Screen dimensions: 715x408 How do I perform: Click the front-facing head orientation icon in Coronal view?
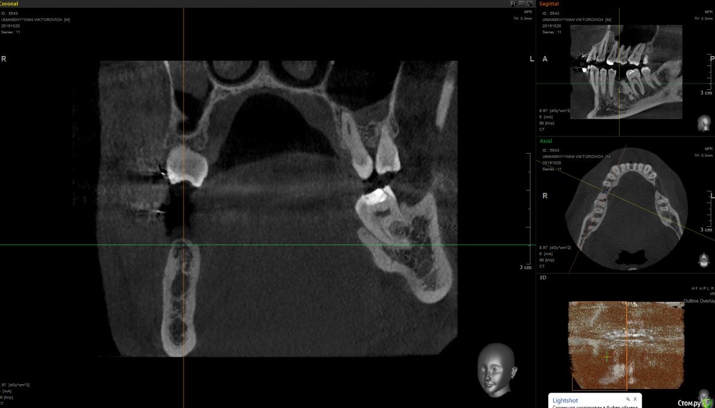(x=495, y=368)
